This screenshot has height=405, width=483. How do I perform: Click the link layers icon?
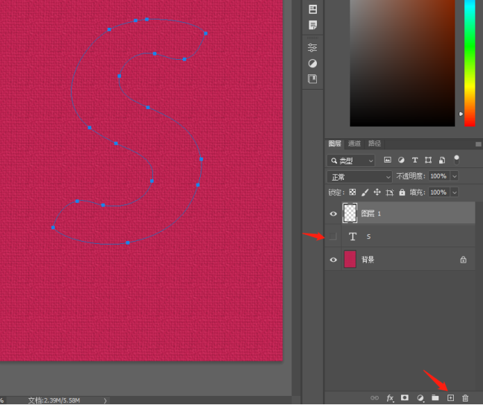[375, 398]
